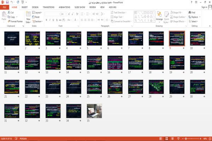This screenshot has width=212, height=141.
Task: Click the Redo icon in title bar
Action: pyautogui.click(x=18, y=2)
